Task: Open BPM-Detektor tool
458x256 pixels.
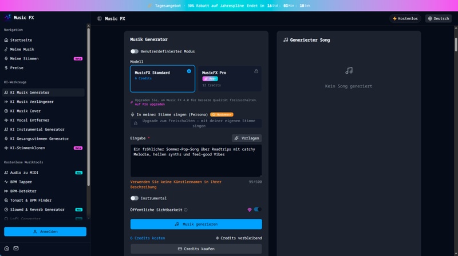Action: pos(44,191)
